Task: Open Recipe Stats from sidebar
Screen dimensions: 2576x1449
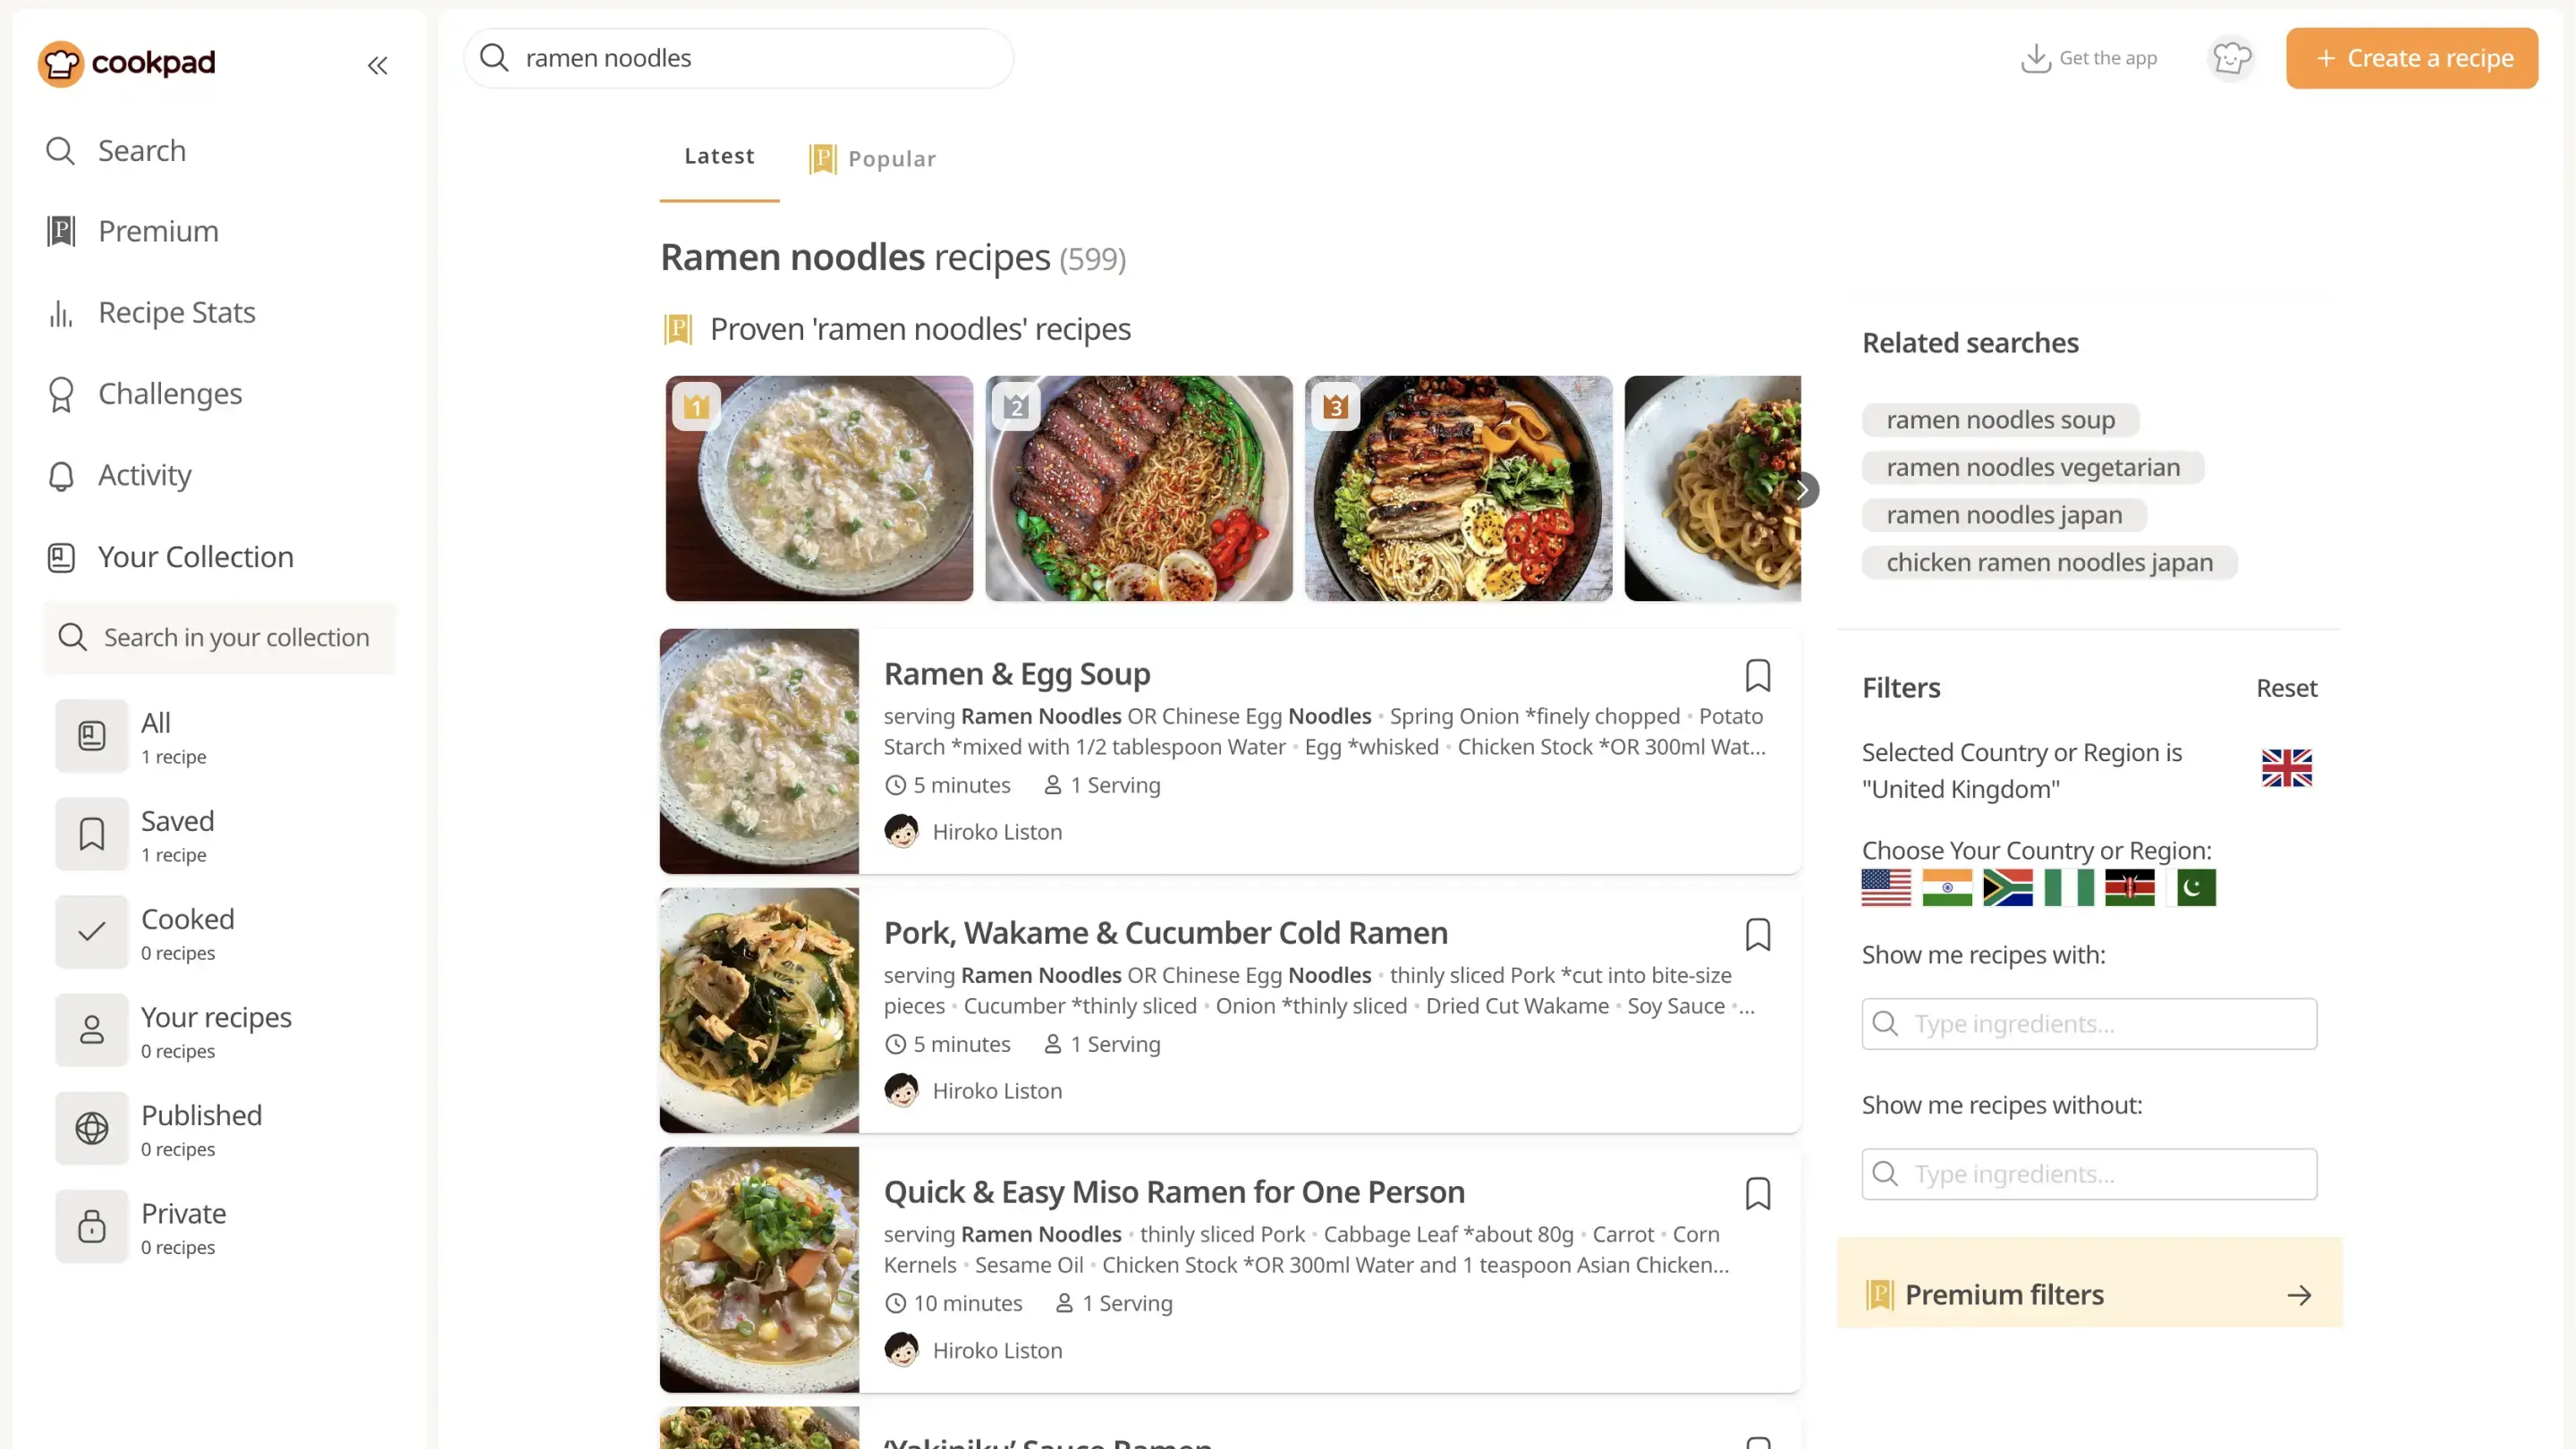Action: 176,313
